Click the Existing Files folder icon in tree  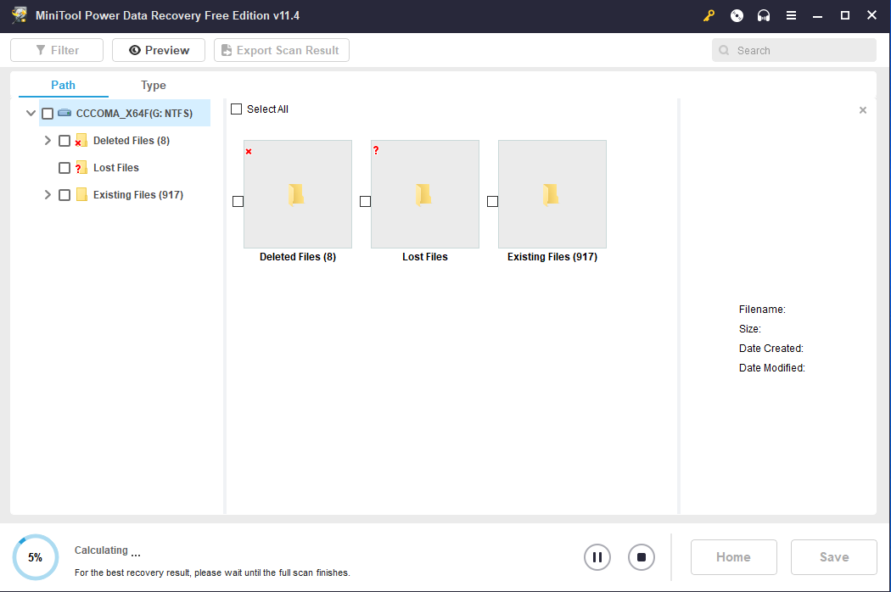tap(81, 195)
